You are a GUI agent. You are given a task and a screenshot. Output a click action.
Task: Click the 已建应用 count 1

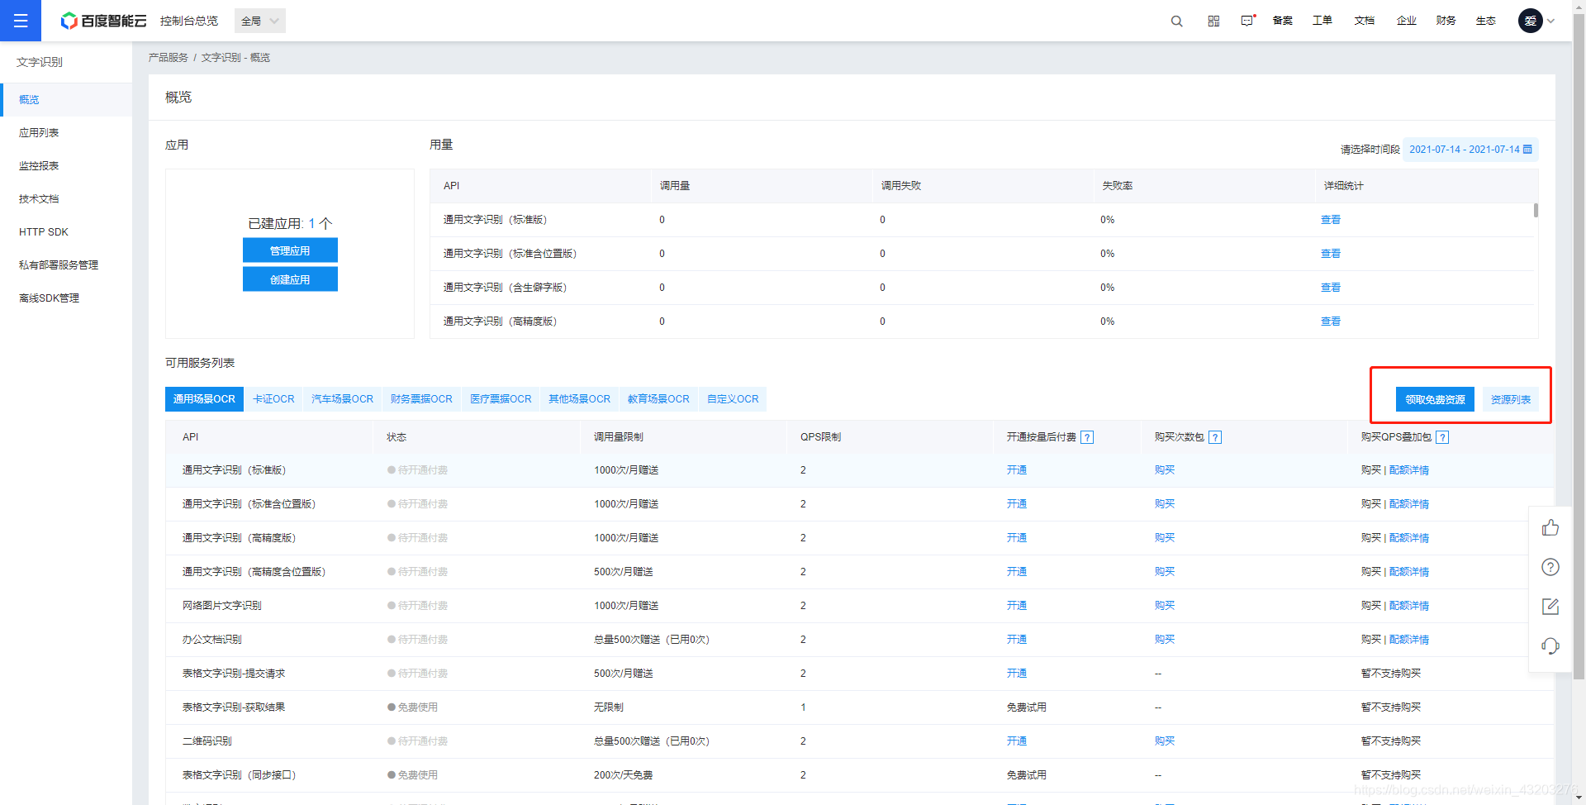311,223
